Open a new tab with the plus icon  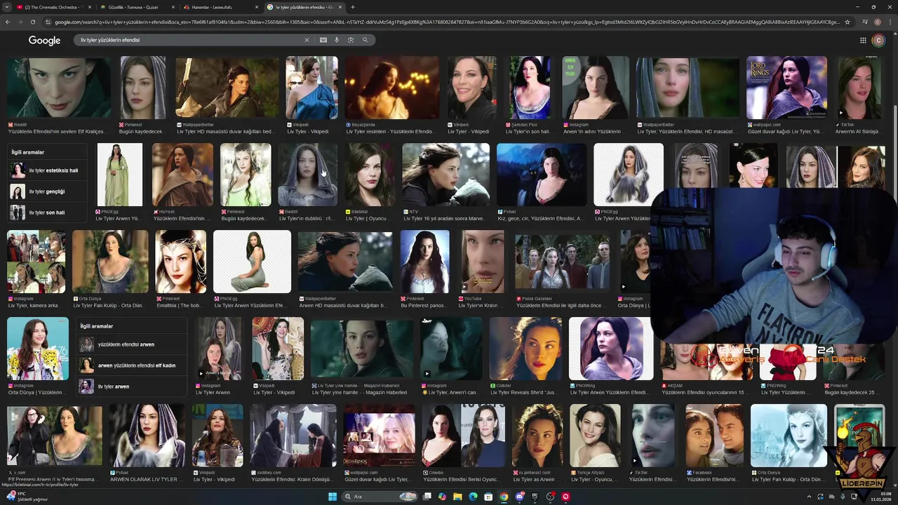352,7
